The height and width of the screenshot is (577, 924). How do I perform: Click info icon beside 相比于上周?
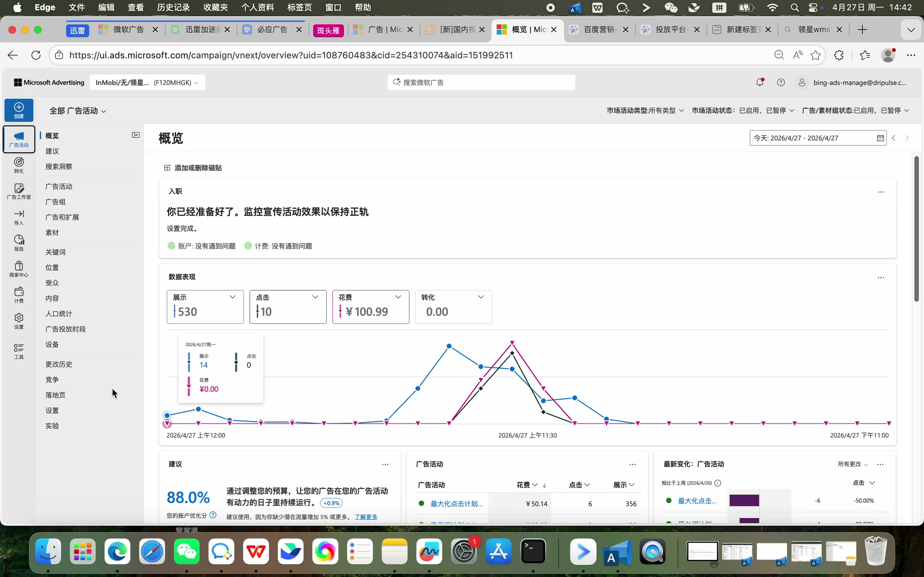tap(718, 483)
